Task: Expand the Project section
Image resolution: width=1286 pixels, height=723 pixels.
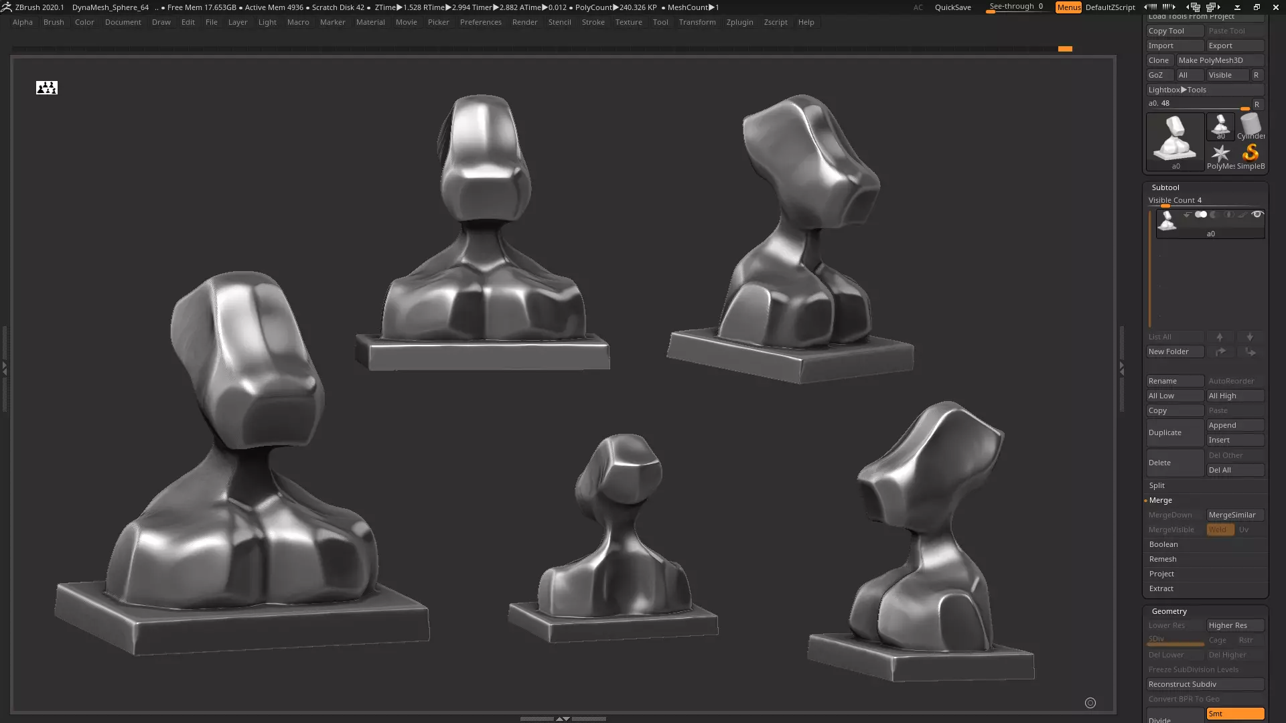Action: [x=1161, y=574]
